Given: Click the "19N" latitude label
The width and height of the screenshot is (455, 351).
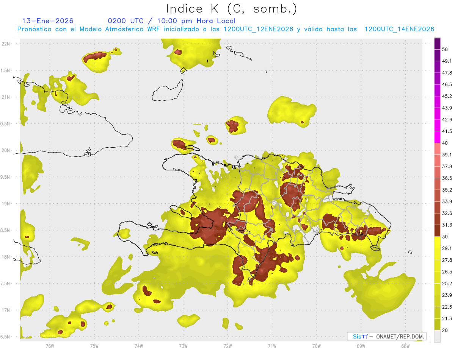Looking at the screenshot, I should [x=6, y=203].
